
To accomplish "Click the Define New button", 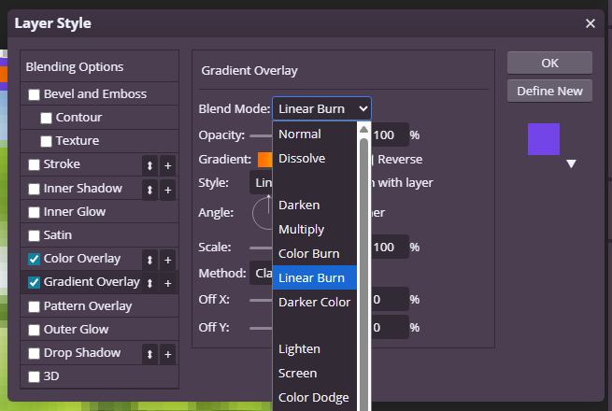I will [549, 91].
